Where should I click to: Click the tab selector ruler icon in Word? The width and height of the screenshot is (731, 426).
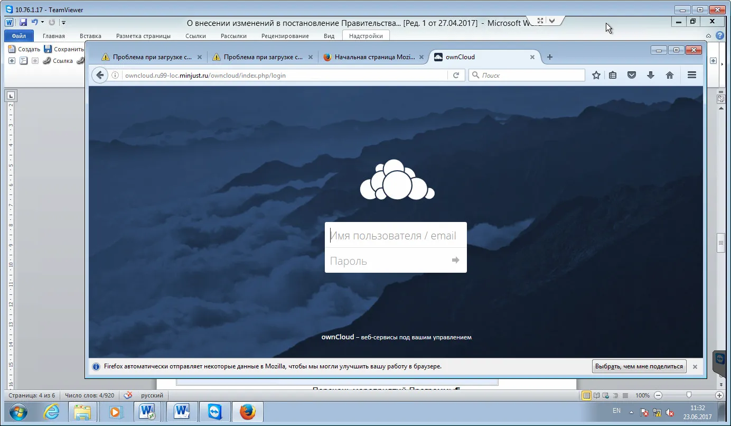(x=11, y=96)
